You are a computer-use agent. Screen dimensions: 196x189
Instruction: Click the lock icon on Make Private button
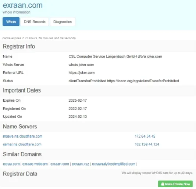pyautogui.click(x=163, y=184)
